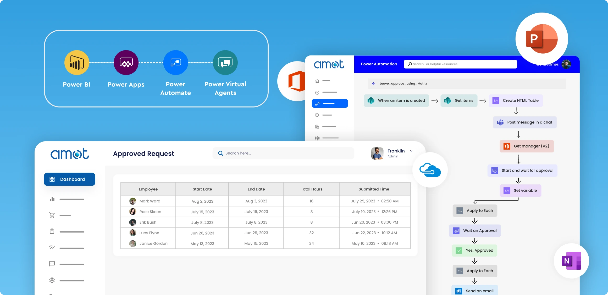Screen dimensions: 608x295
Task: Open the shopping cart sidebar icon
Action: pos(52,215)
